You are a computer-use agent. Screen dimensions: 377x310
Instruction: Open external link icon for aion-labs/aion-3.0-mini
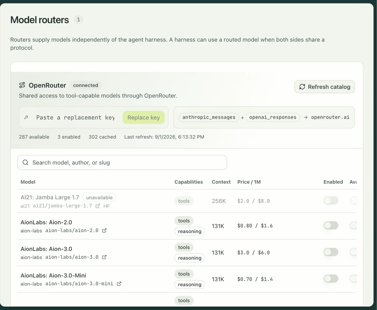tap(119, 284)
